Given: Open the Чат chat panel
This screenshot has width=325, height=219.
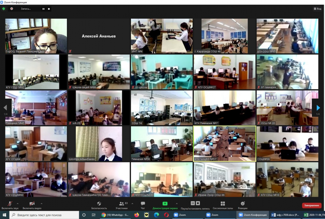Looking at the screenshot, I should [x=143, y=205].
